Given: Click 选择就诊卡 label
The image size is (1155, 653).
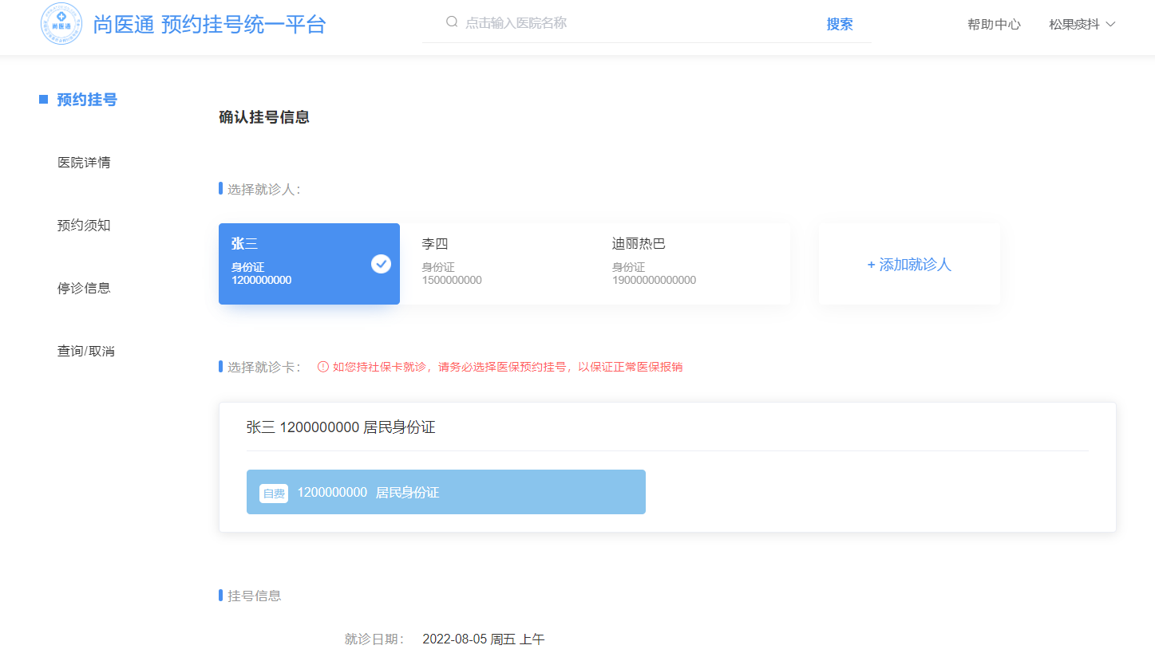Looking at the screenshot, I should click(x=264, y=367).
